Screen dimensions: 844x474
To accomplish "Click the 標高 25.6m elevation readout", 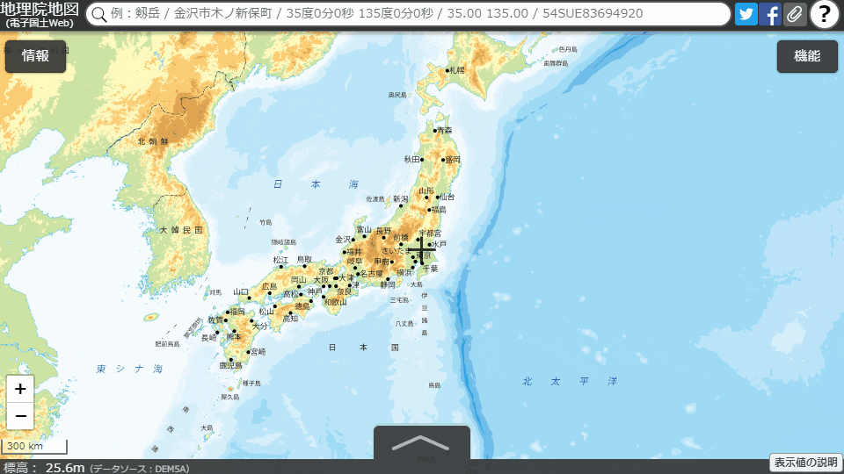I will 44,468.
